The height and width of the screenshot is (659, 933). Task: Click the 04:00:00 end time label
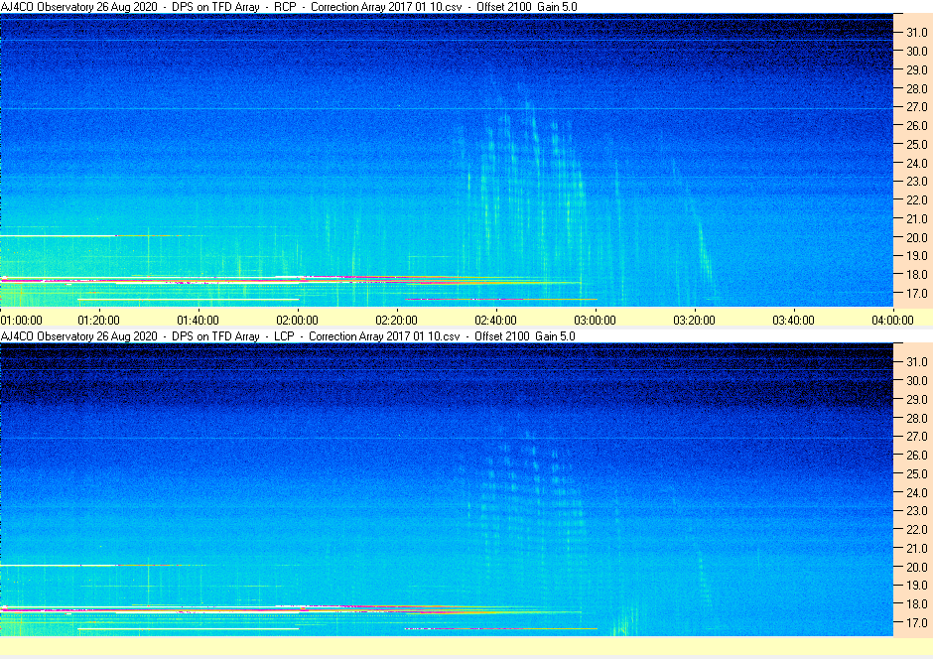pyautogui.click(x=892, y=320)
